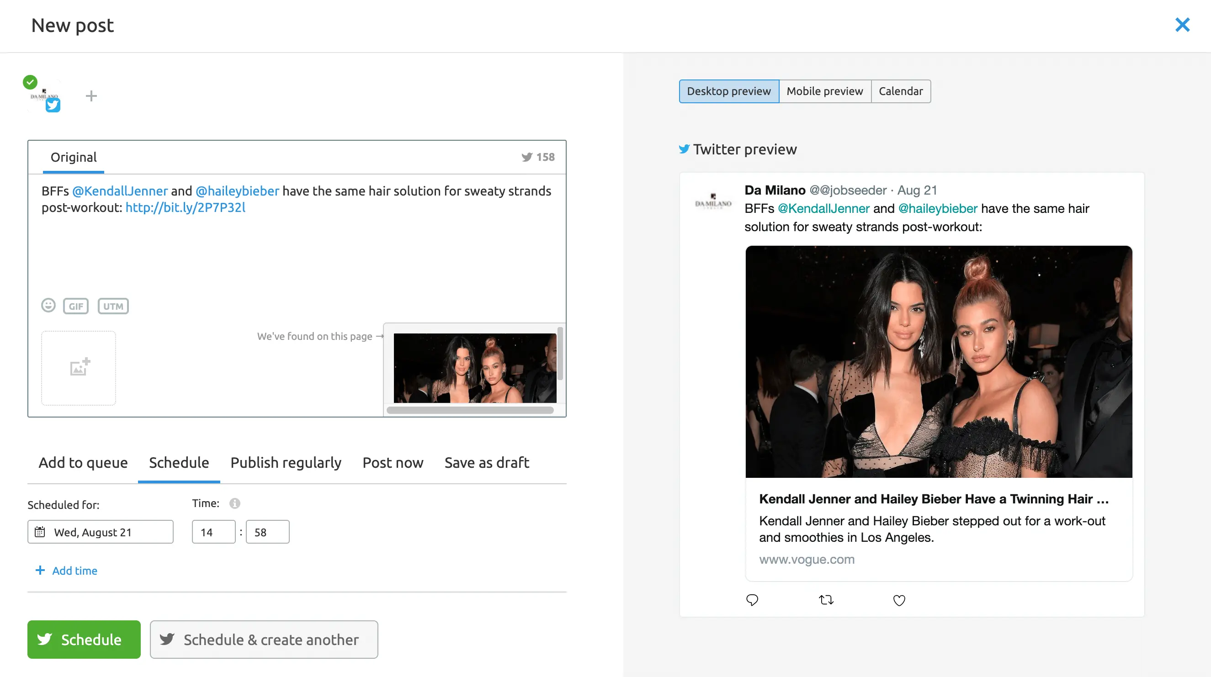
Task: Click www.vogue.com in link card
Action: click(807, 559)
